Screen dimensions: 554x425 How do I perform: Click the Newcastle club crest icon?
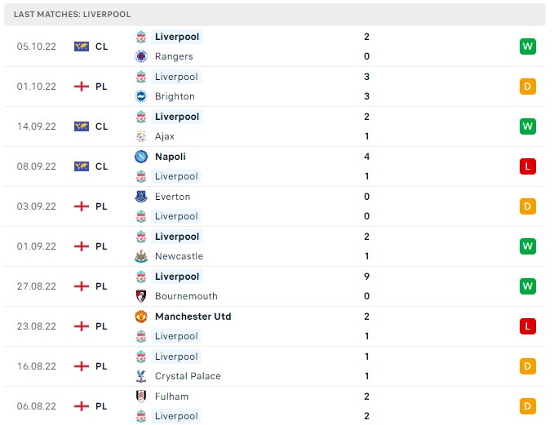coord(141,256)
